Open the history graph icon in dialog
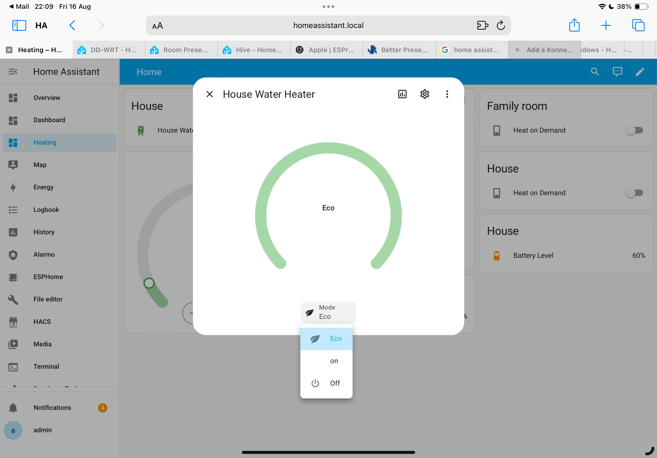This screenshot has height=458, width=657. pos(402,94)
